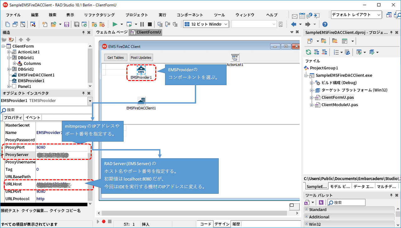Click the Remove project folder icon in Project Manager

(335, 41)
